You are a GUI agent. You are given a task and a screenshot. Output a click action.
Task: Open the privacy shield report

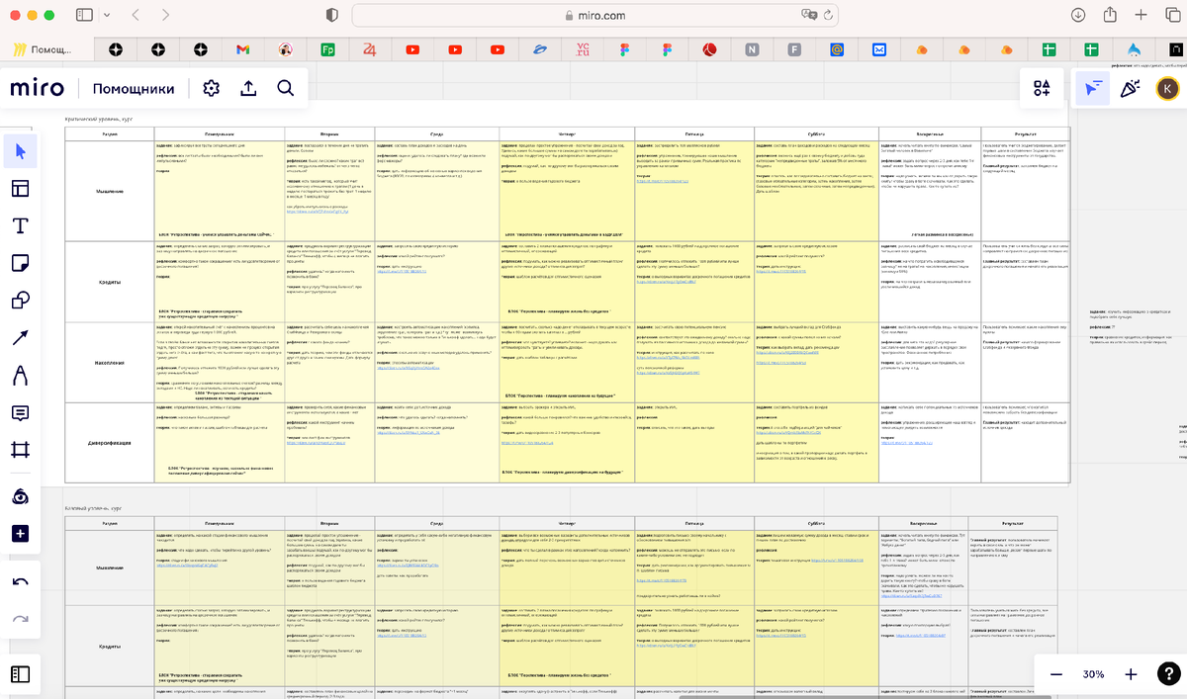click(x=331, y=16)
